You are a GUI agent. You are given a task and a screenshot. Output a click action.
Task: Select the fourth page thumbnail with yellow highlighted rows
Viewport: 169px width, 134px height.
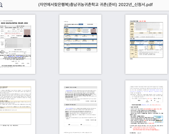17,107
